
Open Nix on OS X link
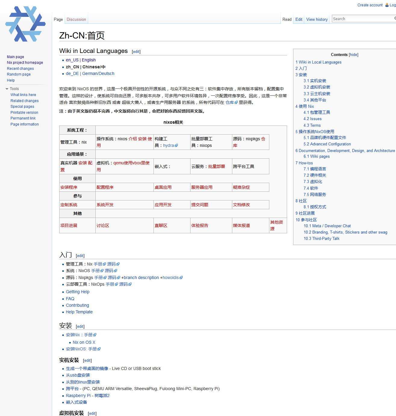tap(84, 342)
